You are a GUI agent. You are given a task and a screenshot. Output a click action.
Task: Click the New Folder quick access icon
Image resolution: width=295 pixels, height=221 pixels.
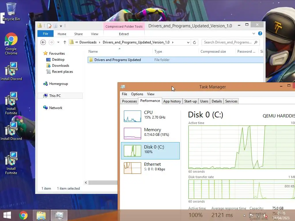coord(56,26)
